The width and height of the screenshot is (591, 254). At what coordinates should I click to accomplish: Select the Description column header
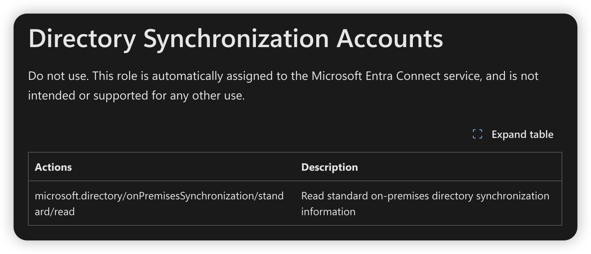(x=329, y=167)
